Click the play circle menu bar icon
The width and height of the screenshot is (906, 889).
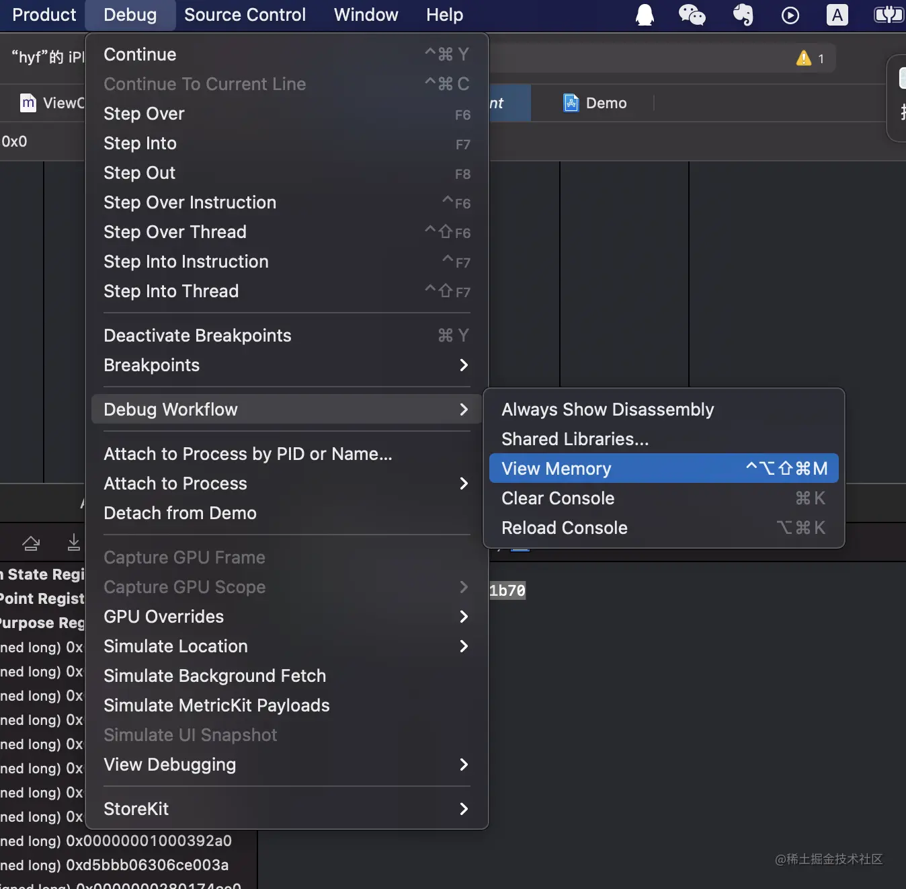coord(790,15)
